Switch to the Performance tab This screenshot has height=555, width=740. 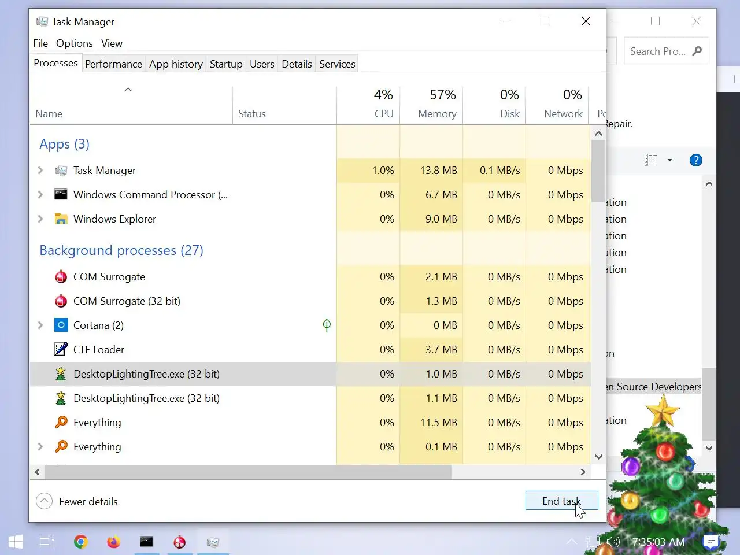113,64
